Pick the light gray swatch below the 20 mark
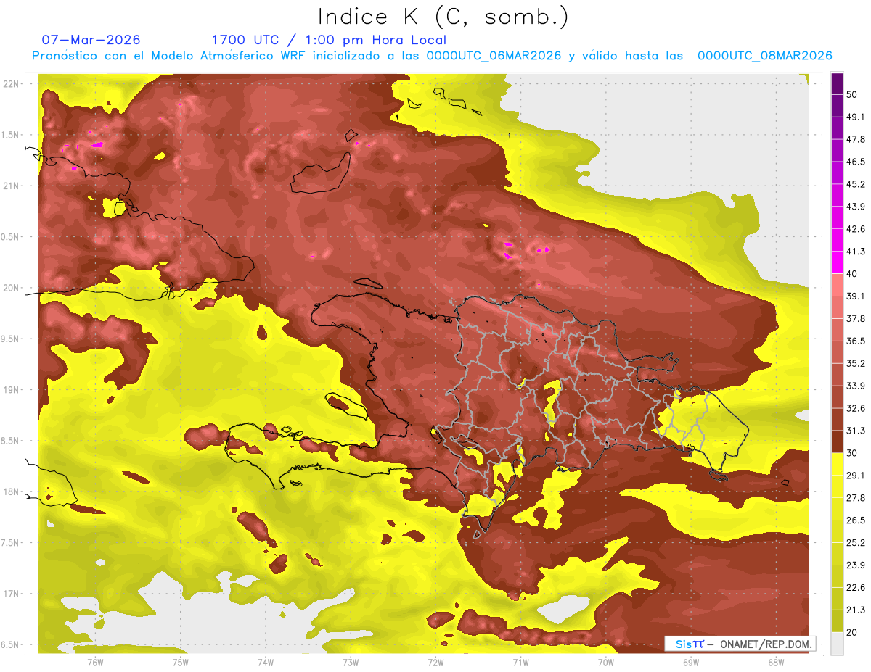 tap(837, 643)
